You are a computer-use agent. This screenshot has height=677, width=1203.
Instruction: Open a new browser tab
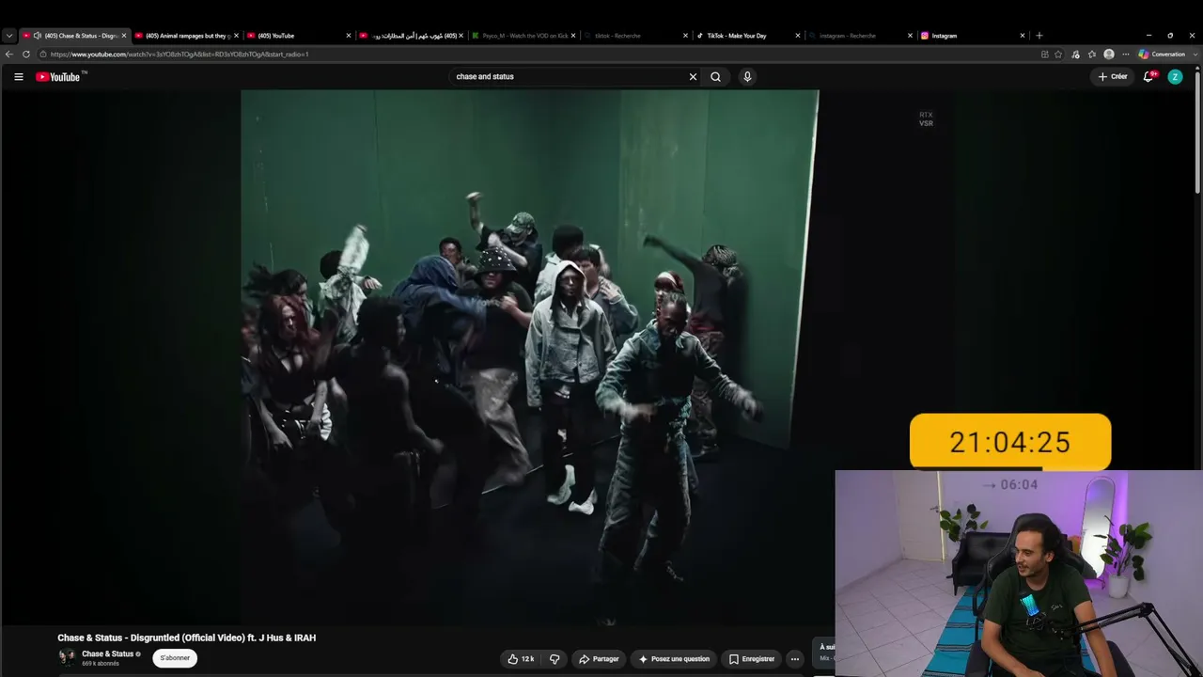pyautogui.click(x=1039, y=36)
